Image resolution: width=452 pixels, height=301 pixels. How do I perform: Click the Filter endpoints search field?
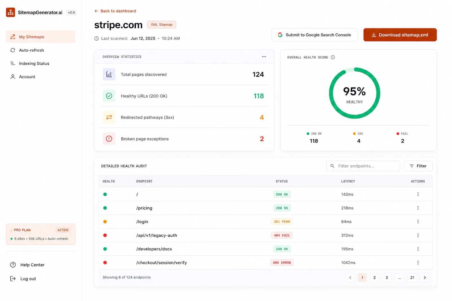pos(363,166)
